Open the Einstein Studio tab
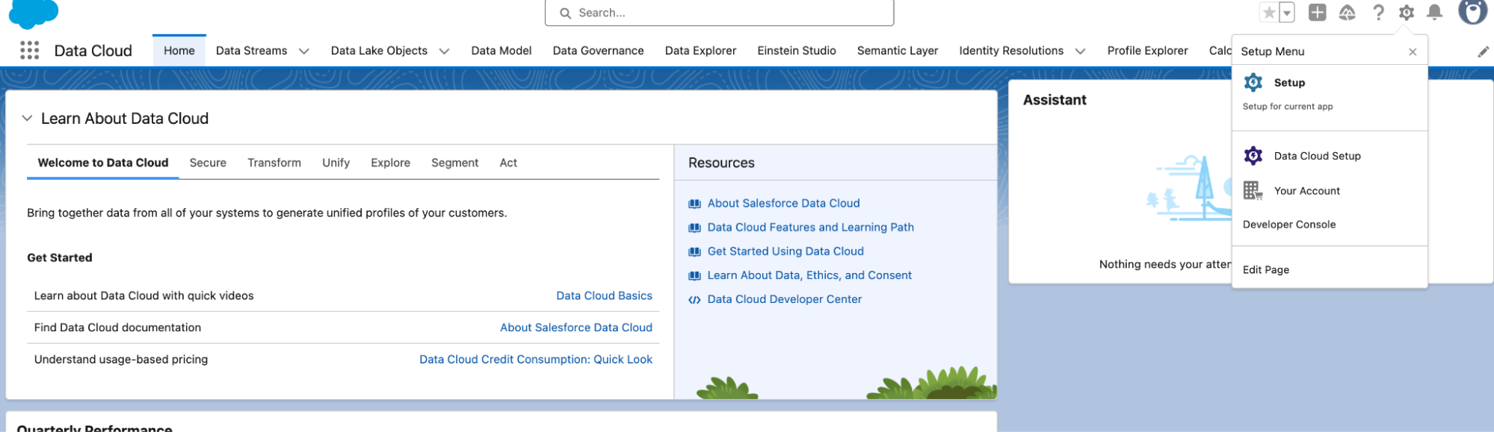Image resolution: width=1494 pixels, height=432 pixels. pyautogui.click(x=797, y=51)
